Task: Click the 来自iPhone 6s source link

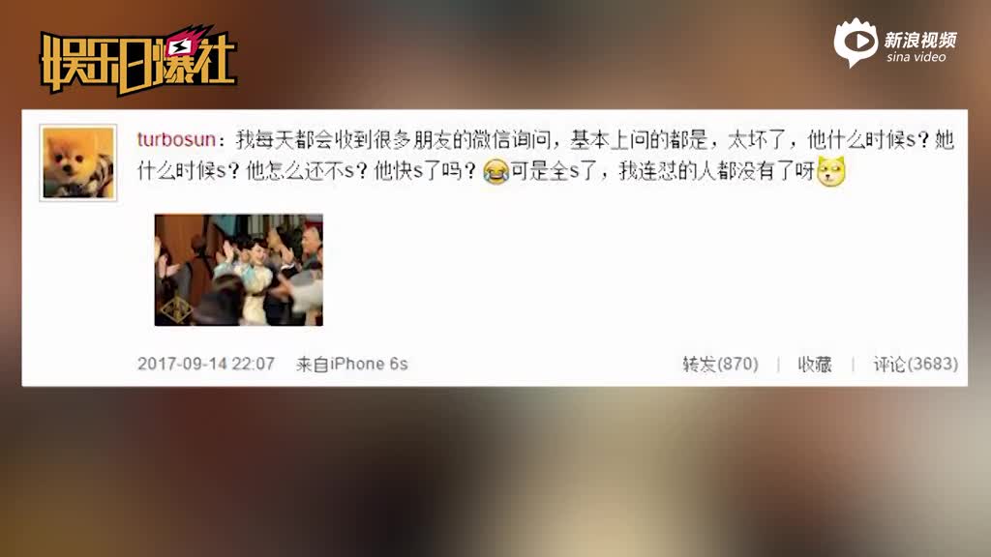Action: click(x=352, y=364)
